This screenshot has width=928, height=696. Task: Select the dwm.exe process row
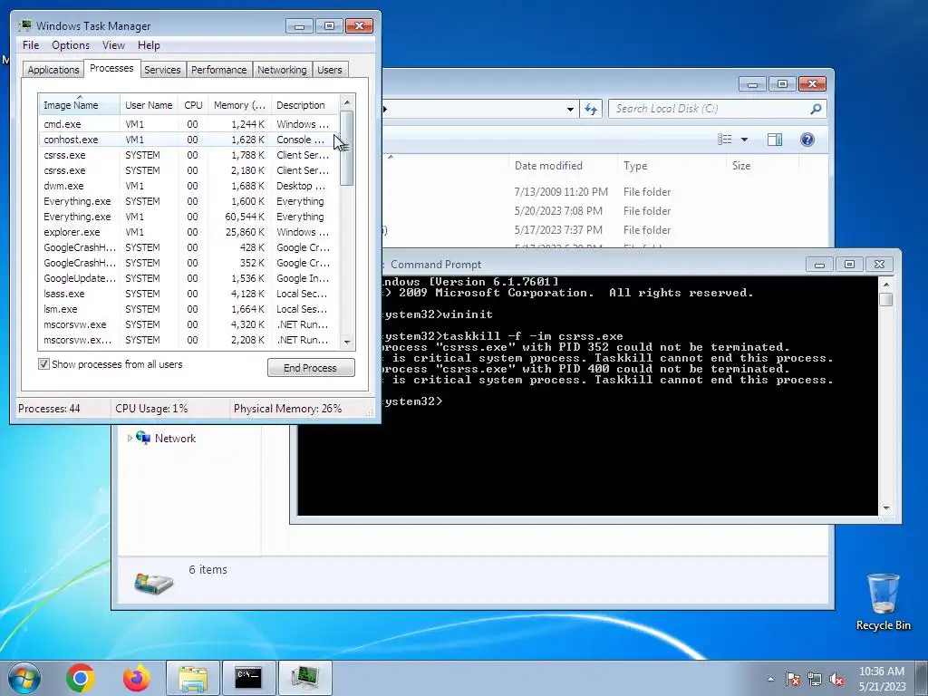(188, 186)
